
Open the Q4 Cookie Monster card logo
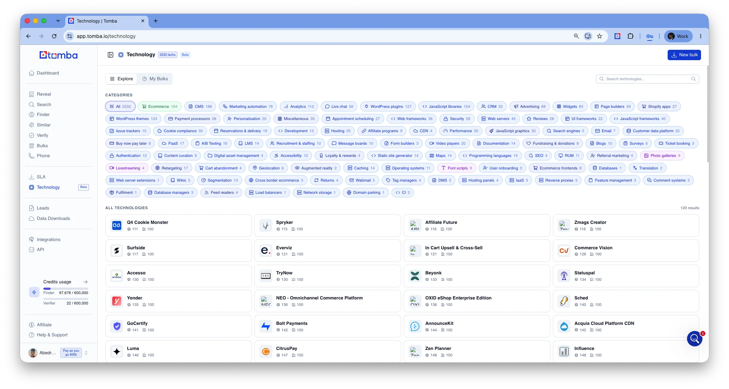[x=117, y=225]
